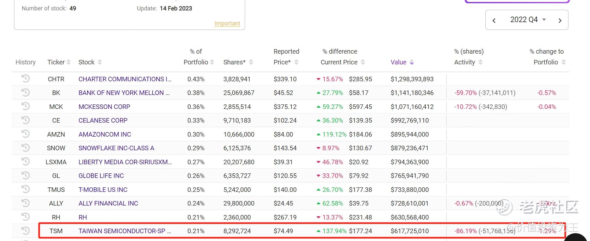The height and width of the screenshot is (241, 590).
Task: Open MCKESSON CORP stock link
Action: point(104,107)
